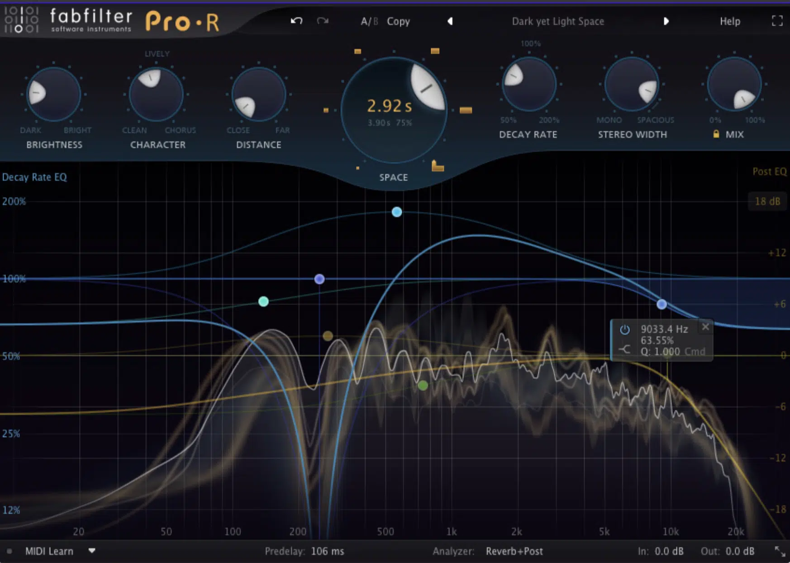Click the Post EQ label
The width and height of the screenshot is (790, 563).
(x=769, y=172)
